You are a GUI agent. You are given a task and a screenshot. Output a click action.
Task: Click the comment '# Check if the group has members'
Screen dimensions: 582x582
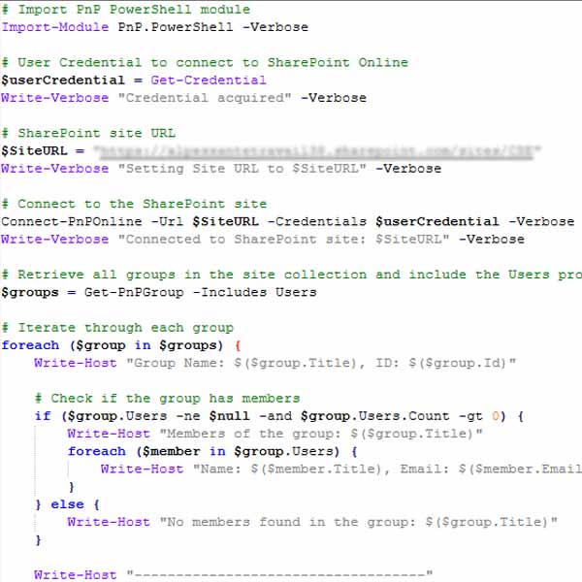(x=167, y=399)
